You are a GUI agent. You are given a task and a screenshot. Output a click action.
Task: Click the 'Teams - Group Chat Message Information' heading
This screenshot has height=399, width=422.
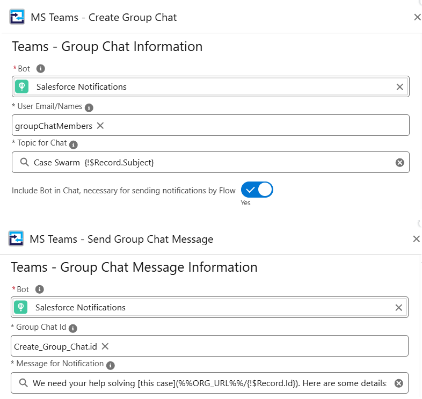tap(134, 267)
